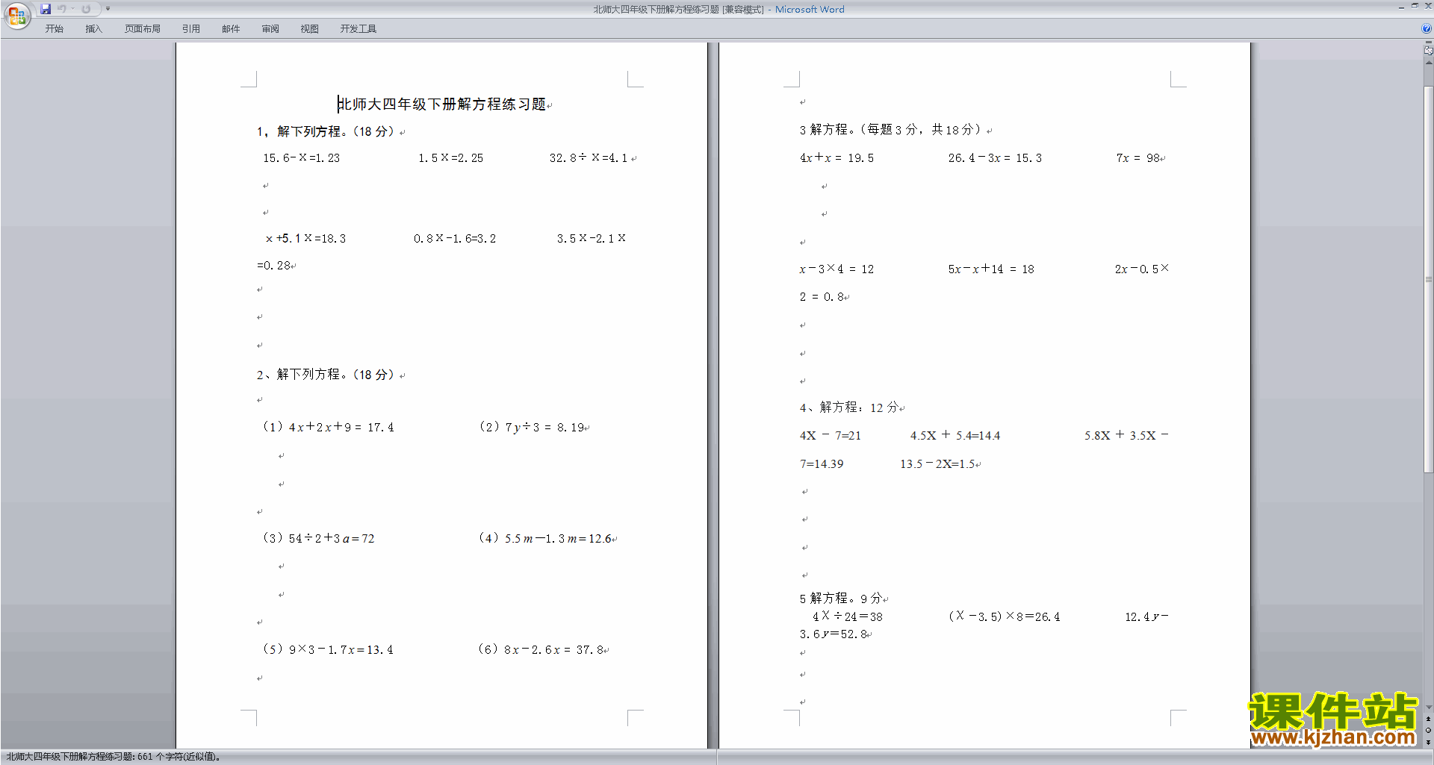Viewport: 1434px width, 765px height.
Task: Open the 开始 ribbon tab
Action: pyautogui.click(x=54, y=29)
